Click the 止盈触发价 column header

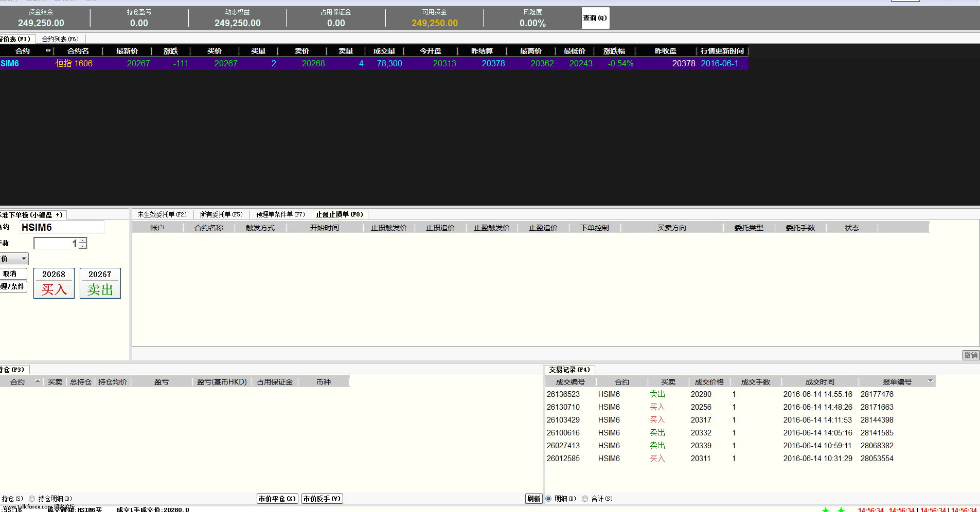tap(492, 228)
